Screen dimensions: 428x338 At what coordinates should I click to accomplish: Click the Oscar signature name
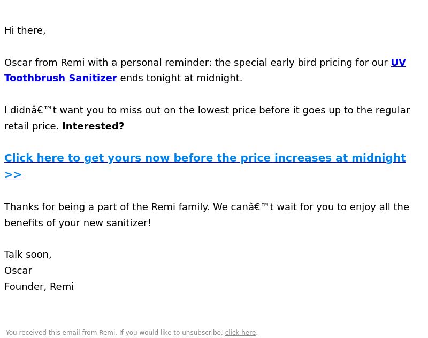click(18, 271)
